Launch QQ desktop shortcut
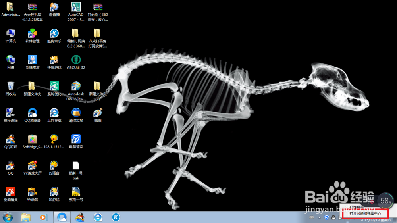The image size is (397, 223). coord(11,168)
